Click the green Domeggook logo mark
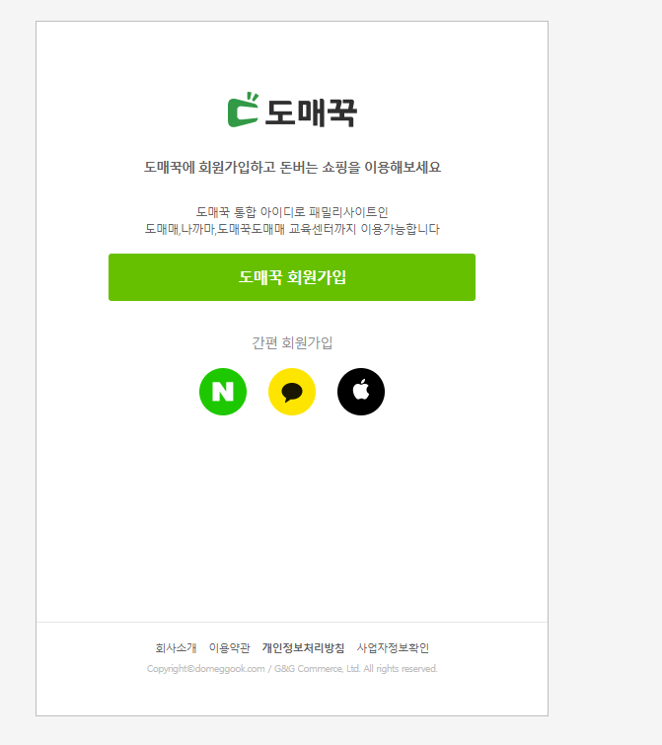Image resolution: width=662 pixels, height=745 pixels. 243,110
